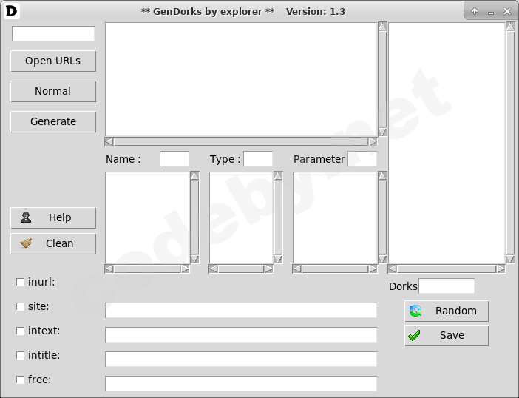Screen dimensions: 519x398
Task: Click URLs list vertical scrollbar track
Action: [x=382, y=79]
